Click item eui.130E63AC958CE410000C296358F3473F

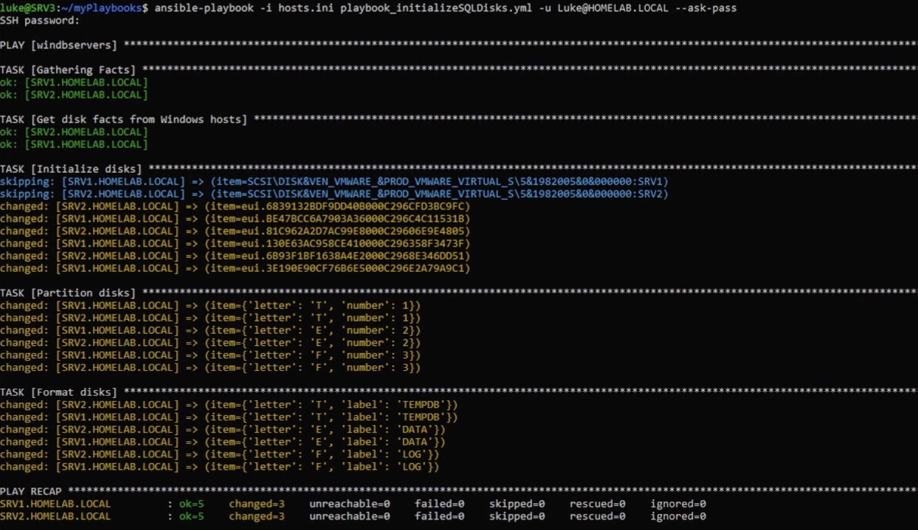[337, 244]
